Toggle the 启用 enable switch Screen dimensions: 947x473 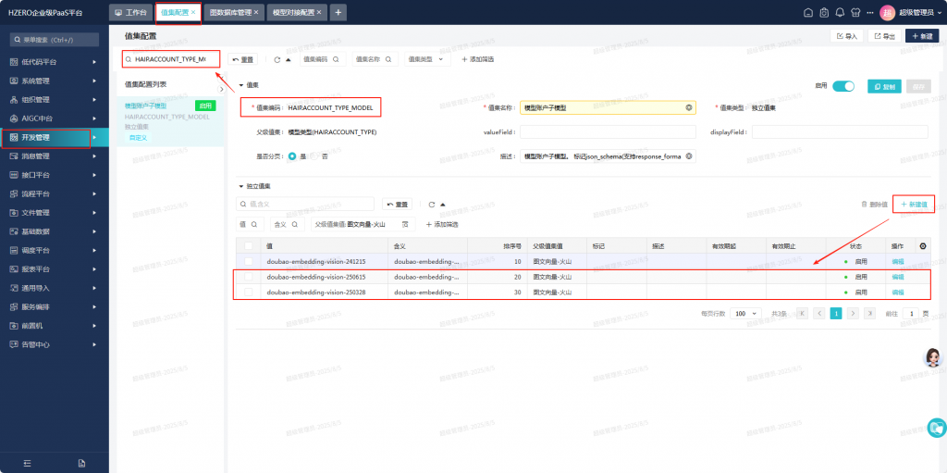(842, 86)
